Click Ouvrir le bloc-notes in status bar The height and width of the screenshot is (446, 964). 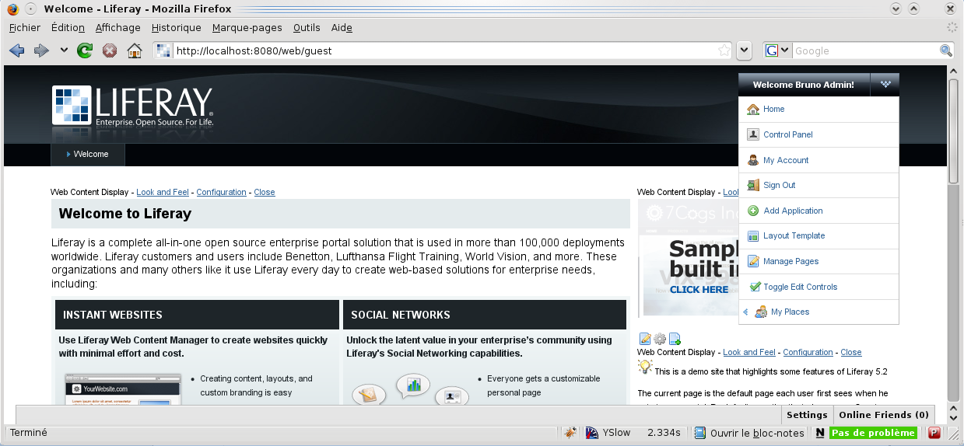click(749, 433)
